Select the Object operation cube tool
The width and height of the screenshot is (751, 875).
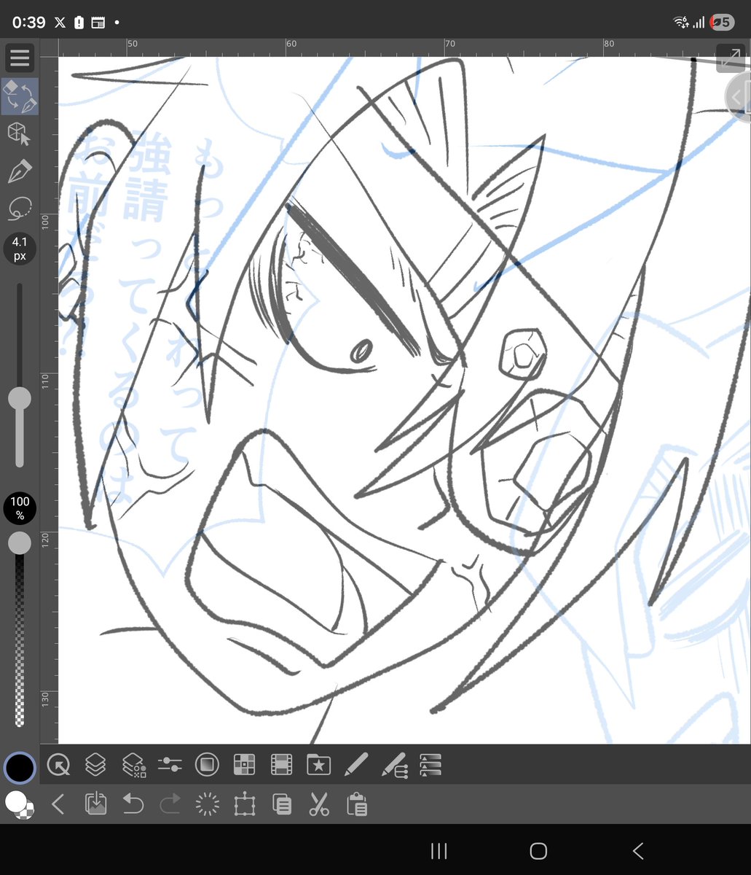[x=20, y=135]
